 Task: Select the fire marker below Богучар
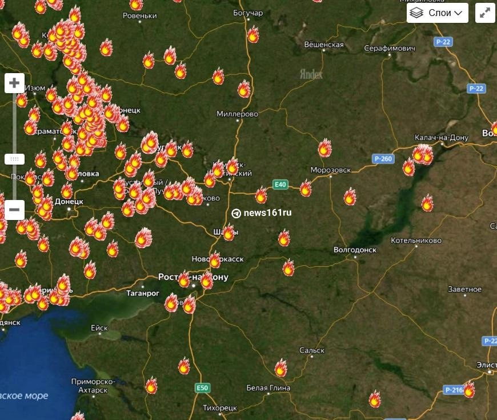click(252, 35)
